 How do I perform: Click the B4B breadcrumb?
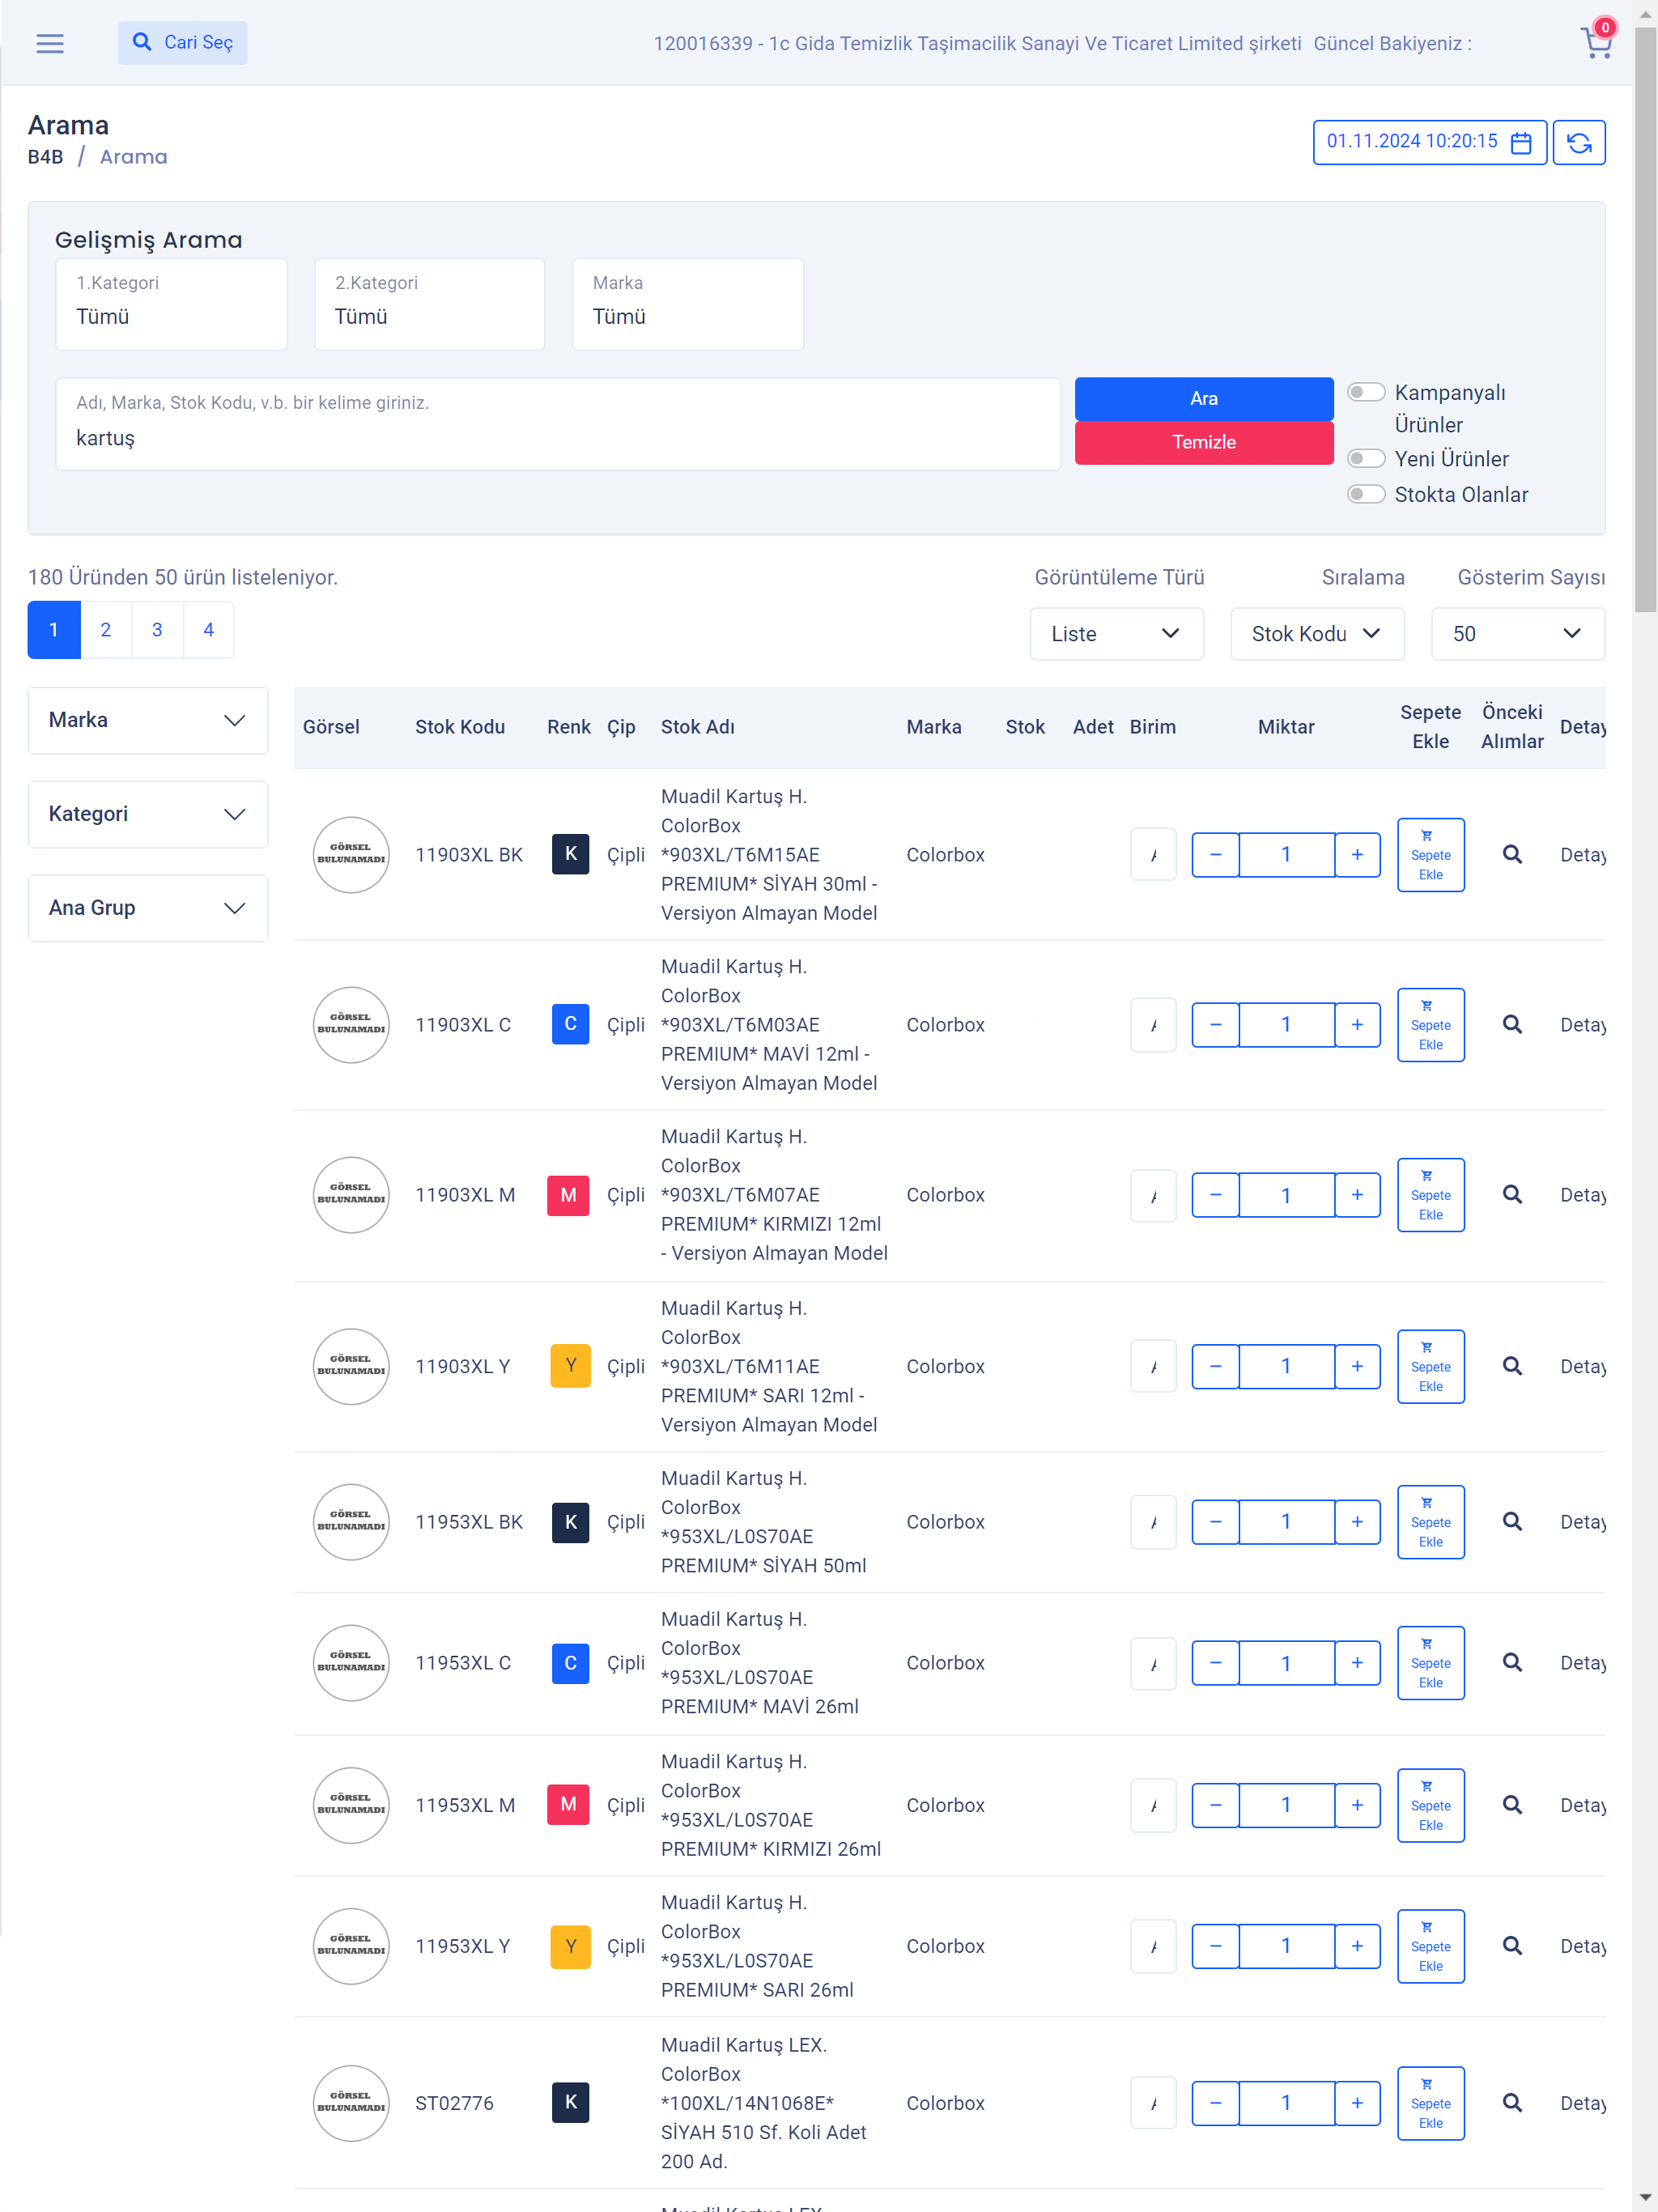click(x=45, y=157)
